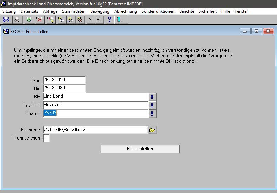277x193 pixels.
Task: Open the Sonderfunktionen menu
Action: [158, 11]
